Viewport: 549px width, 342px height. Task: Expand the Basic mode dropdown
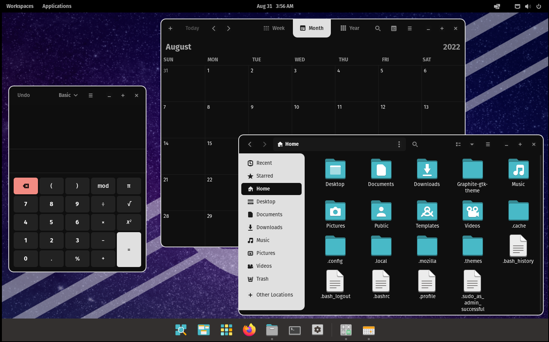point(68,95)
